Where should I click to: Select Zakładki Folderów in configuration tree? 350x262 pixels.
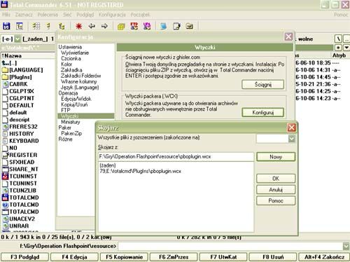pyautogui.click(x=81, y=76)
